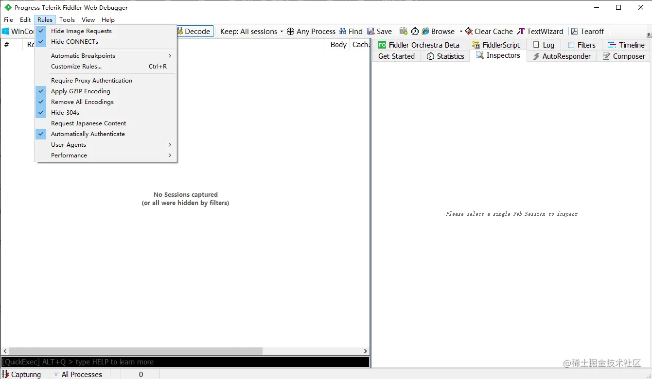Switch to the AutoResponder tab
Screen dimensions: 652x379
coord(562,56)
